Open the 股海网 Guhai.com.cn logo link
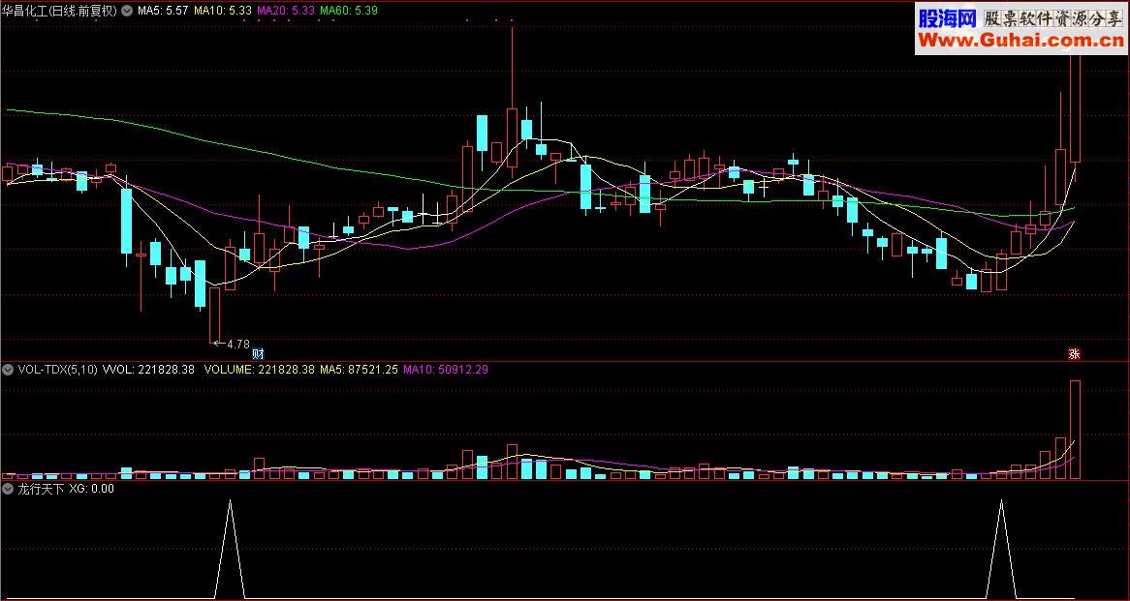Image resolution: width=1130 pixels, height=601 pixels. 1020,29
